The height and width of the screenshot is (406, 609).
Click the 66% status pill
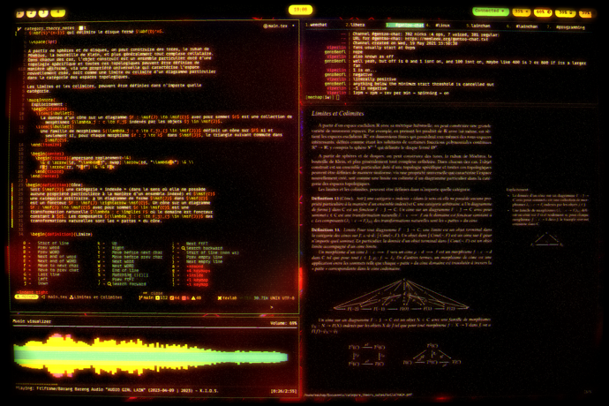[x=543, y=12]
